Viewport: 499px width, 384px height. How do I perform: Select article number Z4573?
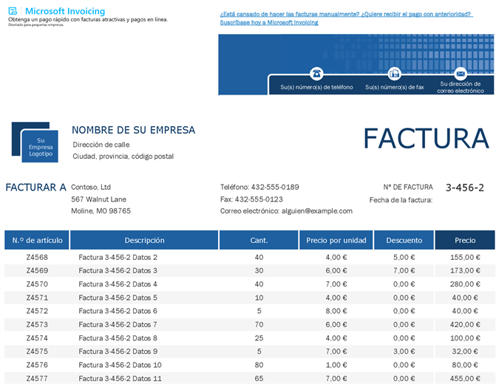point(37,325)
